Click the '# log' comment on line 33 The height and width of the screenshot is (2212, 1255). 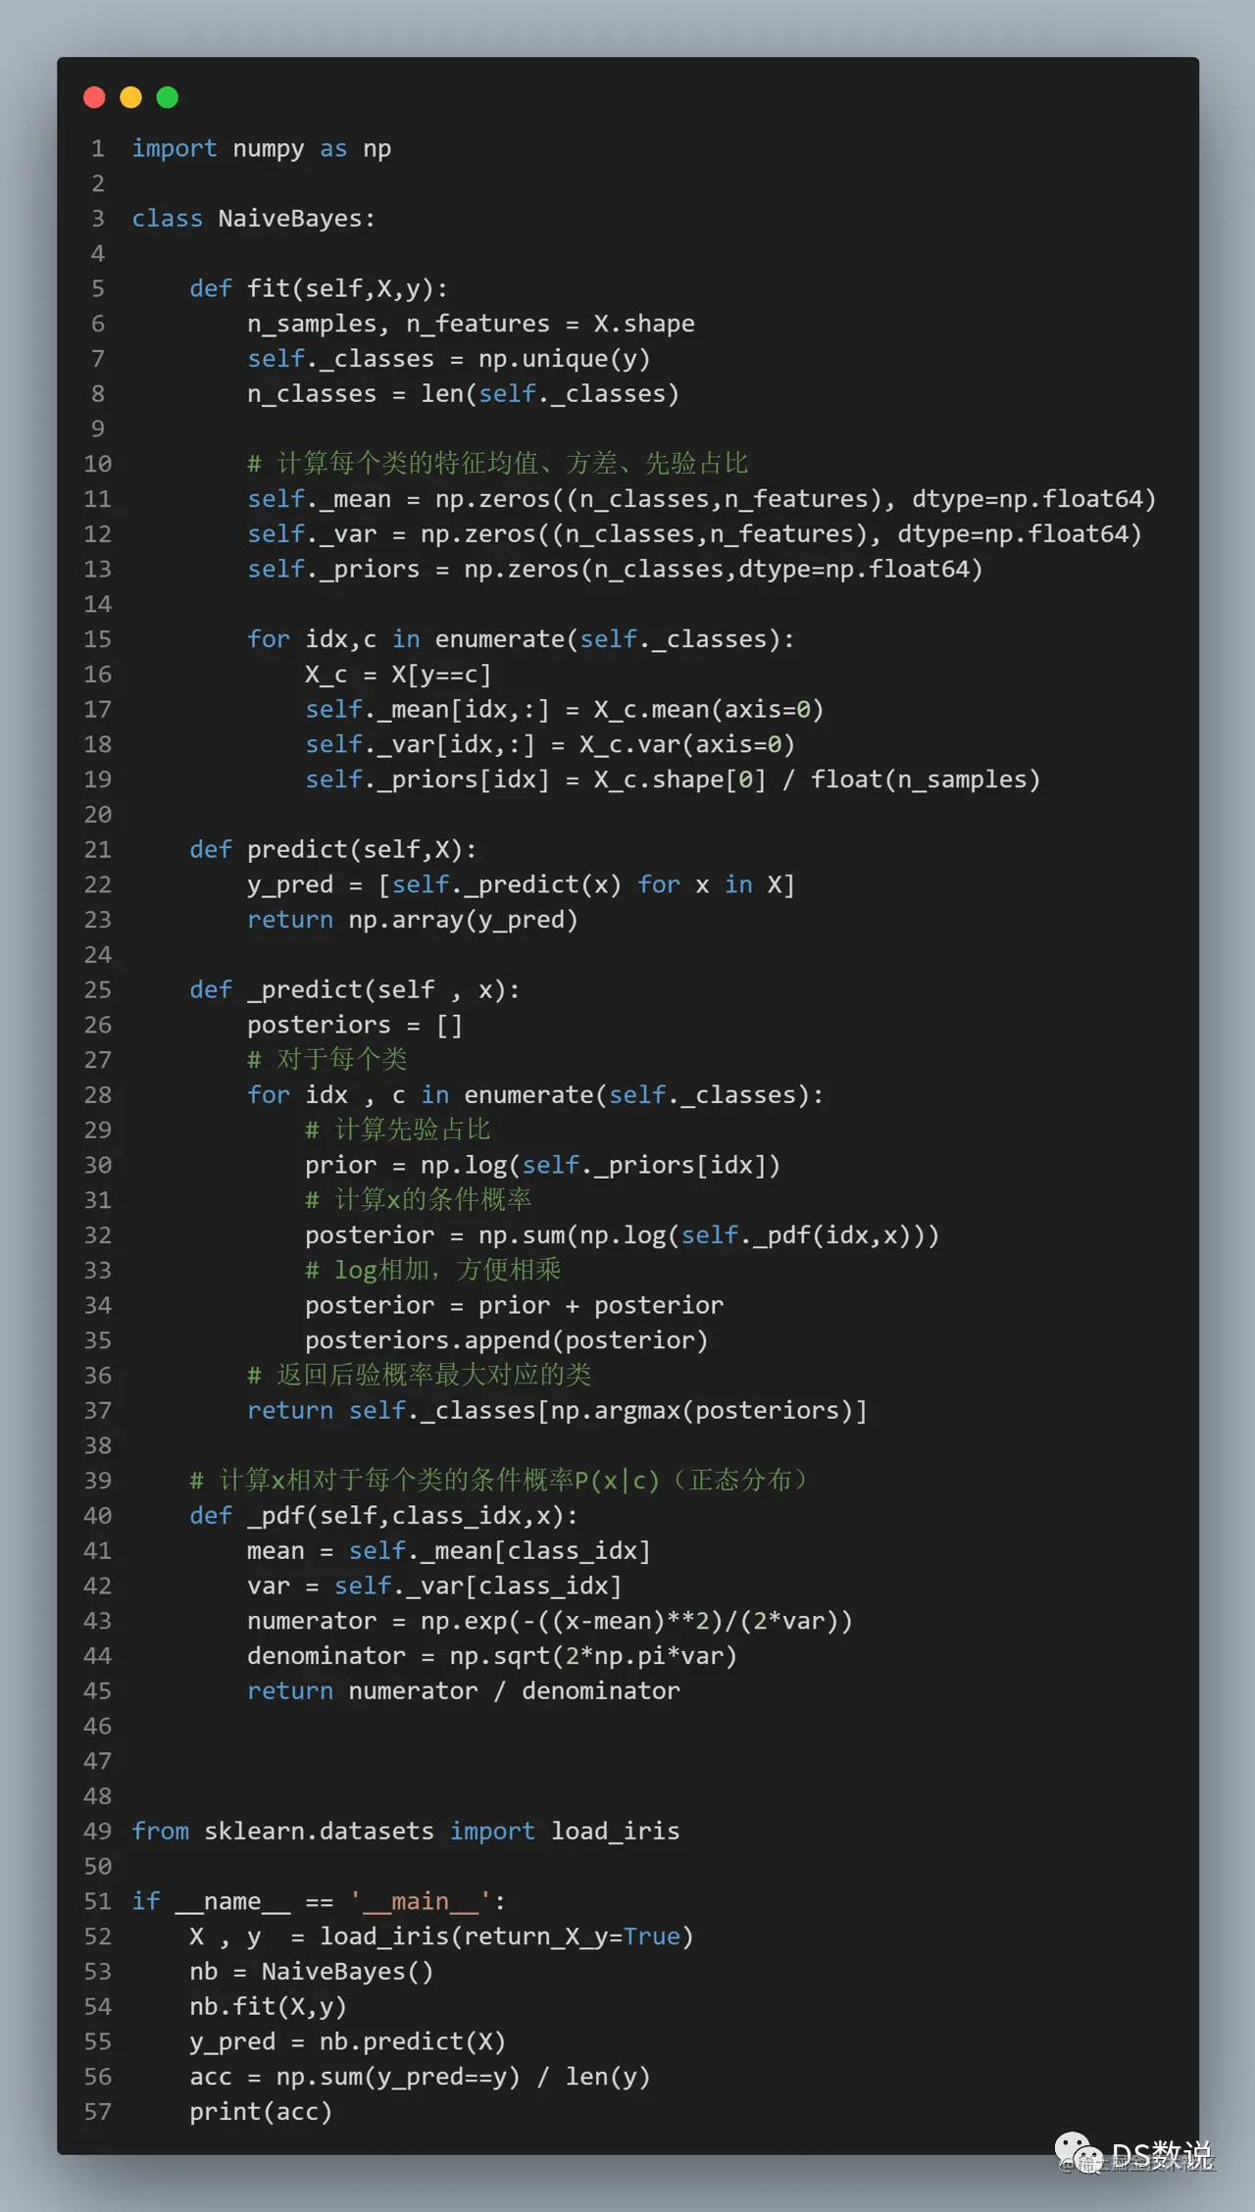tap(433, 1271)
